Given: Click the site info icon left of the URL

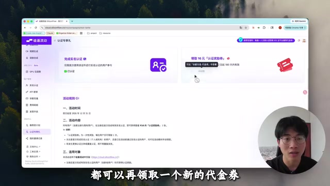Looking at the screenshot, I should [x=42, y=27].
